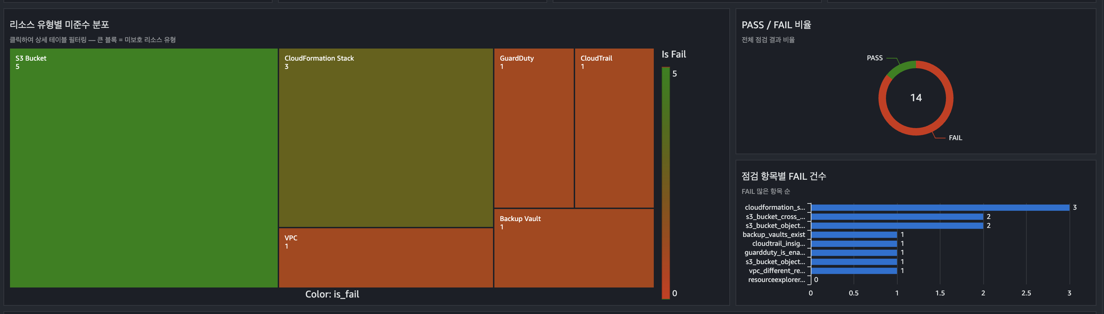The image size is (1104, 314).
Task: Open the 리소스 유형별 미준수 분포 panel title menu
Action: tap(60, 25)
